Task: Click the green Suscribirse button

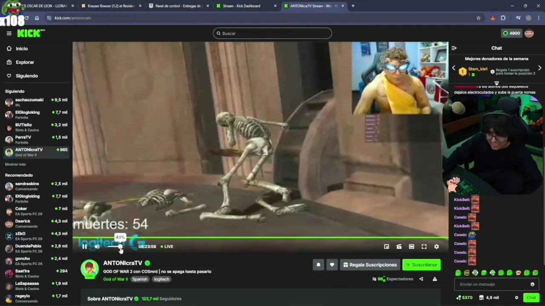Action: click(x=422, y=265)
